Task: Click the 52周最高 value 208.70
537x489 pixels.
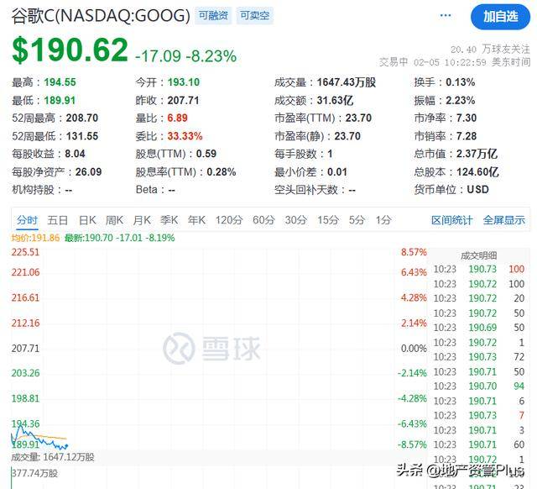Action: coord(82,118)
